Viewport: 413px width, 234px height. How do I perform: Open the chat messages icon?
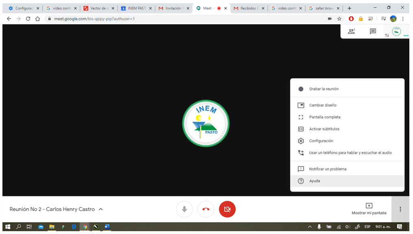tap(373, 32)
